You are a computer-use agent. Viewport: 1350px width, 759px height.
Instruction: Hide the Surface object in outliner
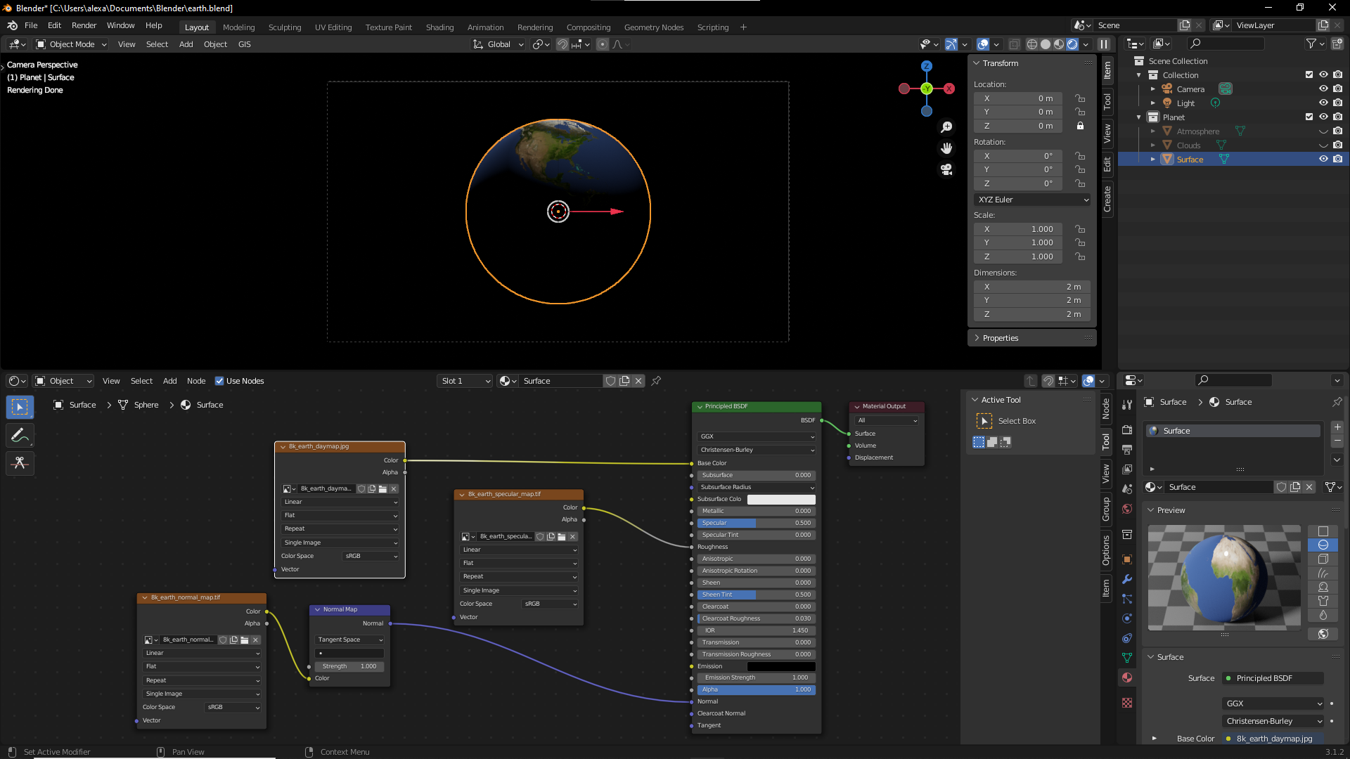click(1323, 160)
